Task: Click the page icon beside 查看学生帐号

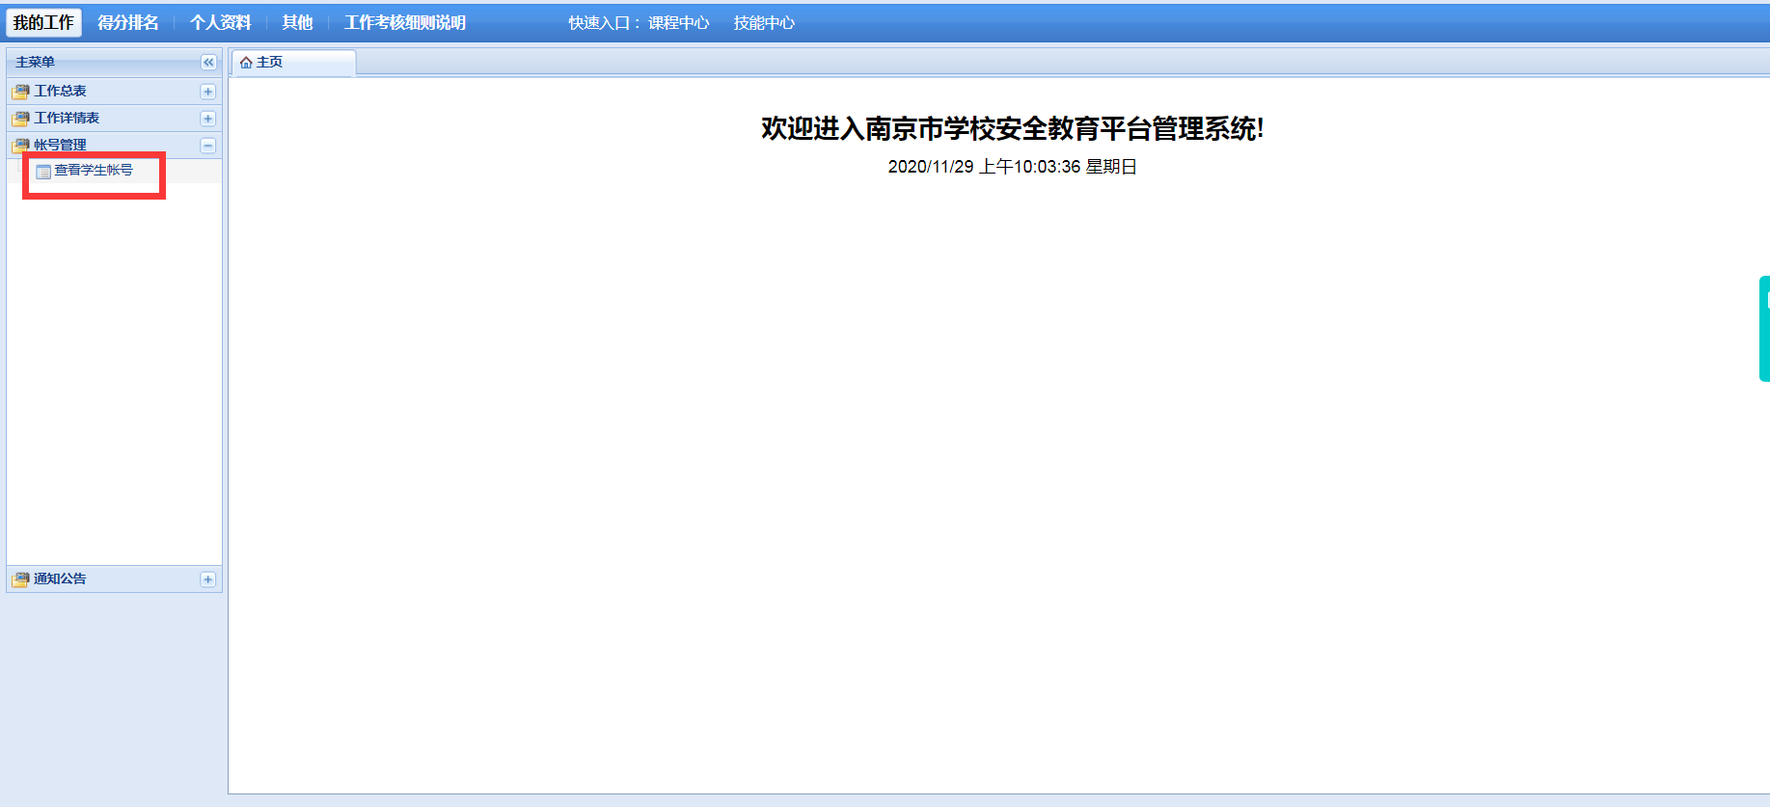Action: pos(43,172)
